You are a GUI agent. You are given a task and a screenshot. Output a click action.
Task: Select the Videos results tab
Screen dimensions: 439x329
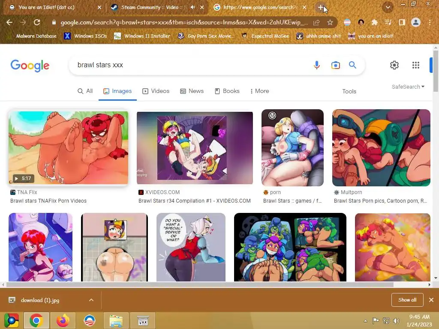(156, 91)
